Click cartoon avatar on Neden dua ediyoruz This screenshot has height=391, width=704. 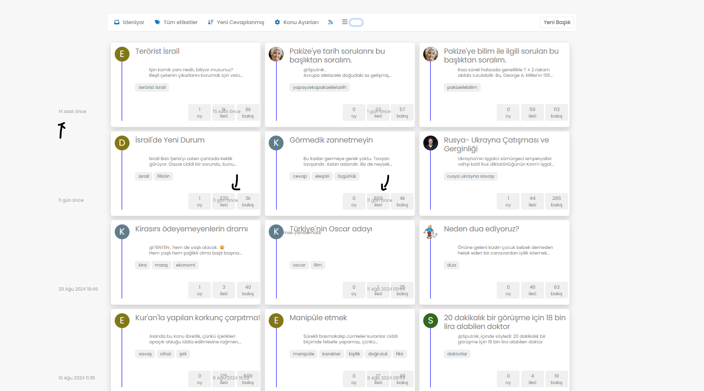tap(431, 232)
